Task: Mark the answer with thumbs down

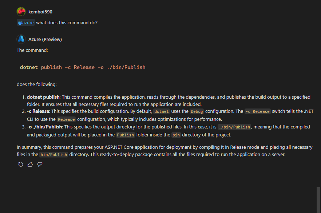Action: pos(40,164)
